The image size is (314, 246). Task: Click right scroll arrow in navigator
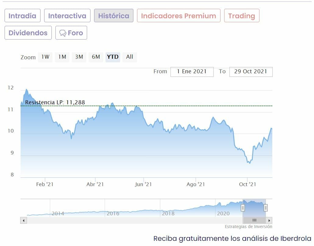coord(269,220)
